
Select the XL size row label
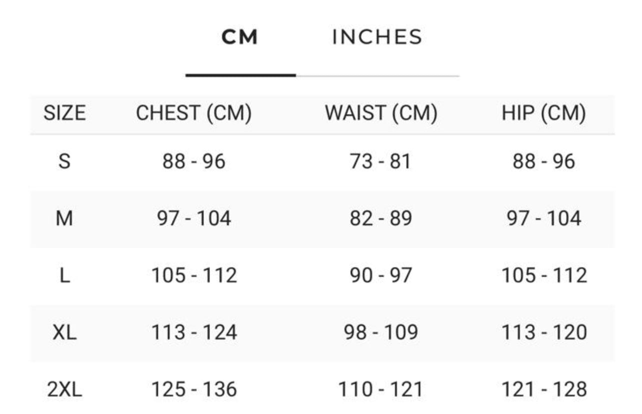64,332
